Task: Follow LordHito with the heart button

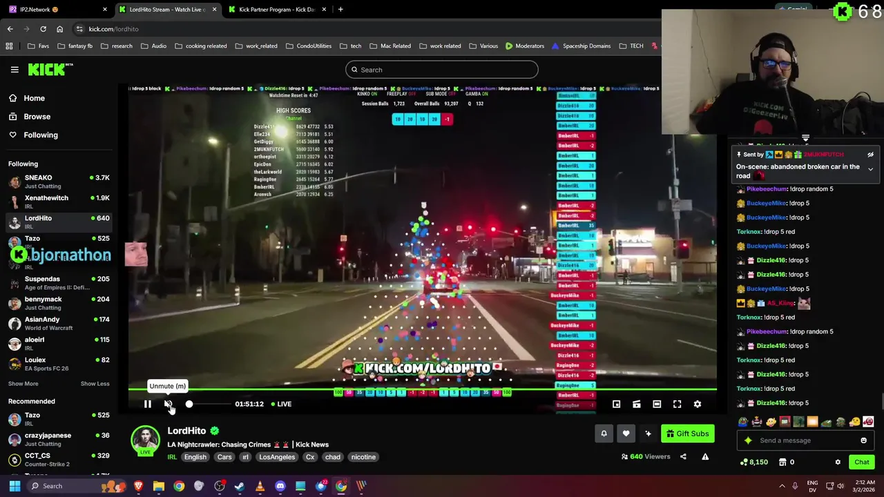Action: pos(626,433)
